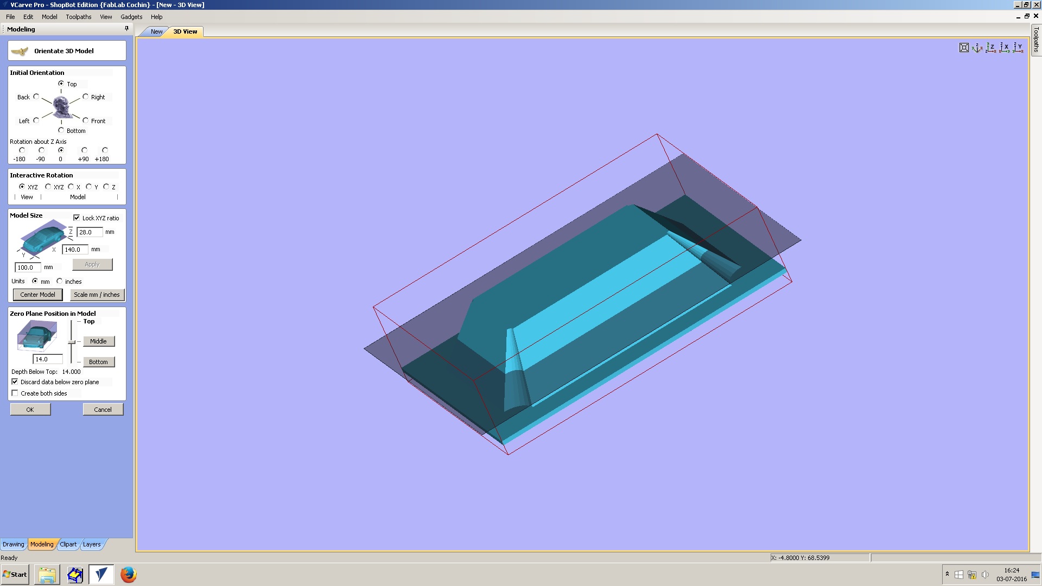Switch to the Clipart tab
Viewport: 1042px width, 586px height.
click(68, 544)
